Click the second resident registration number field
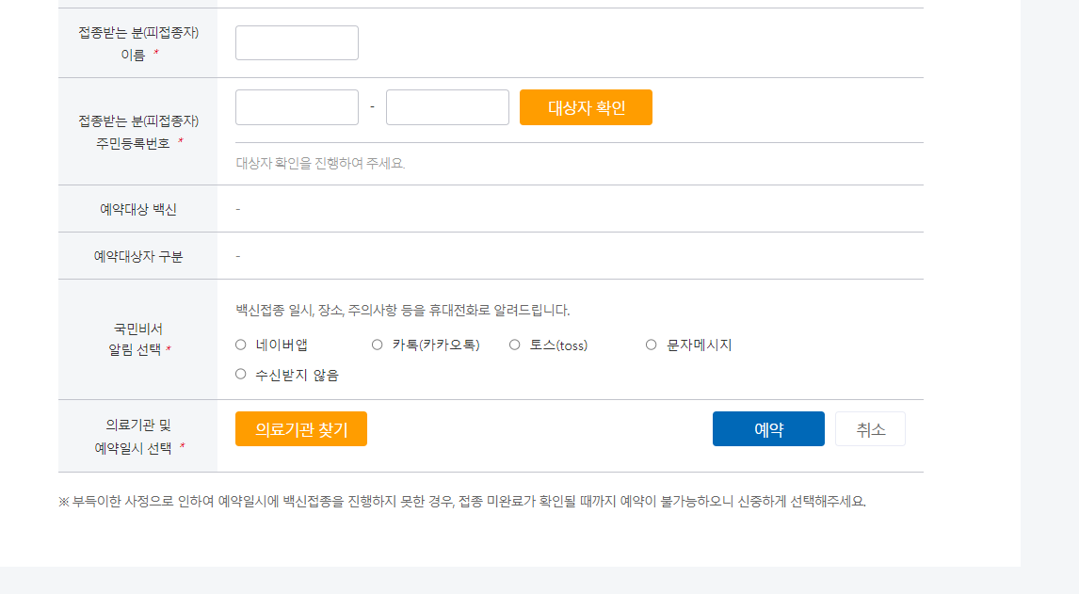This screenshot has height=594, width=1079. (447, 107)
